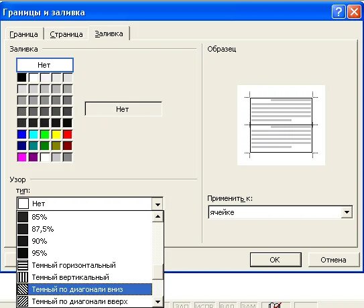364x308 pixels.
Task: Pick the blue color swatch
Action: click(x=22, y=135)
